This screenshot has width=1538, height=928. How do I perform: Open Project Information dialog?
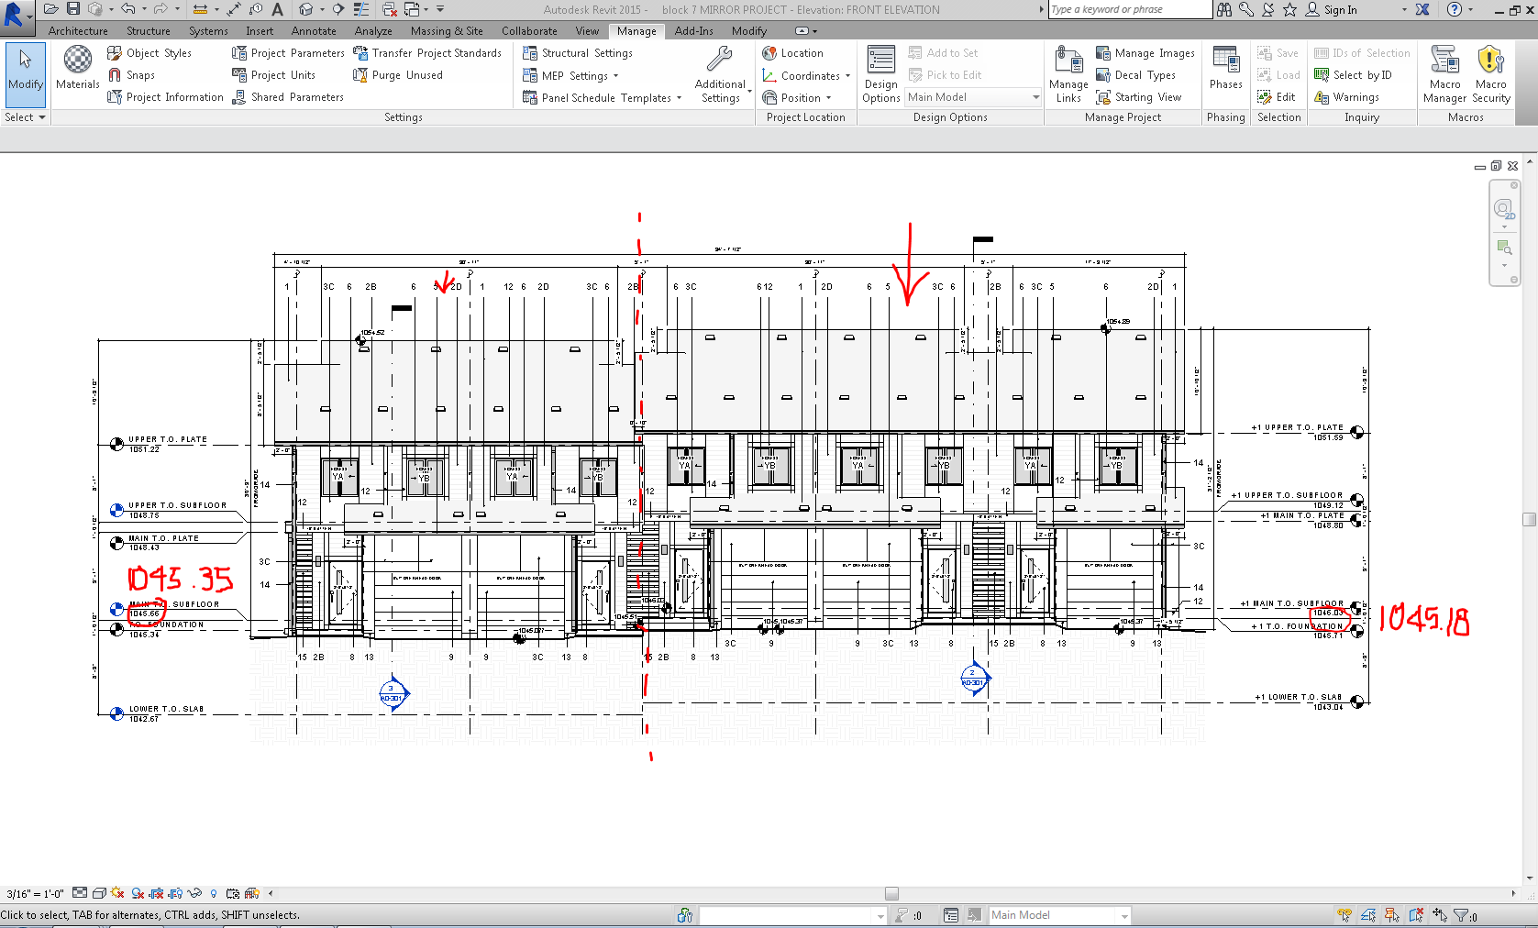point(165,97)
